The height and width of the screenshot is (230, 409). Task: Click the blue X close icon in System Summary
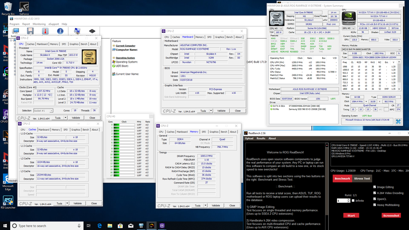pyautogui.click(x=398, y=122)
